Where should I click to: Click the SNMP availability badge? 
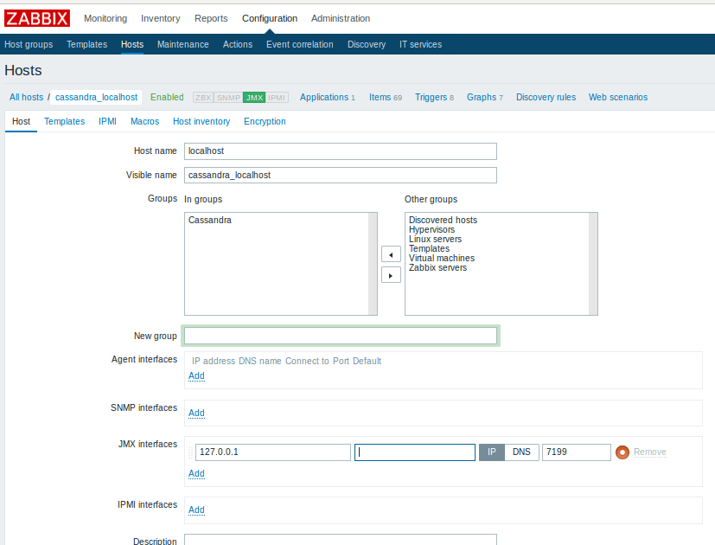point(228,98)
